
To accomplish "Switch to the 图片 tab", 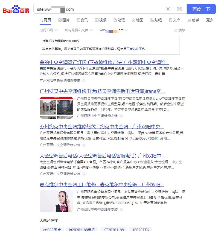I will pos(64,20).
